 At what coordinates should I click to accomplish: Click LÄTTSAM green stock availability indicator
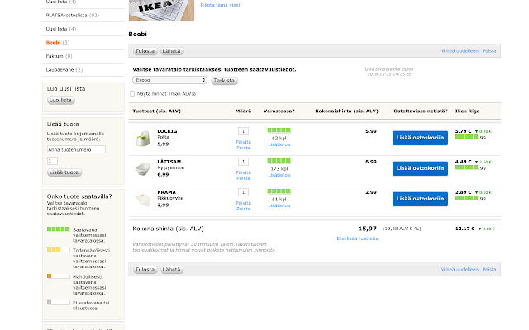pyautogui.click(x=279, y=162)
